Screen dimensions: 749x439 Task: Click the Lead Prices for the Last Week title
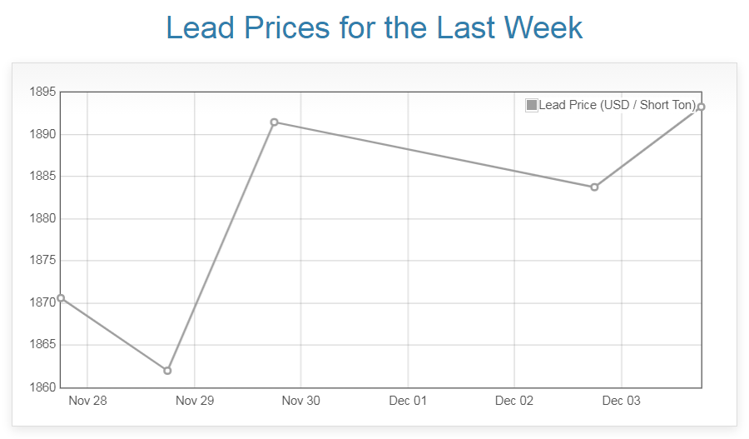pos(374,28)
